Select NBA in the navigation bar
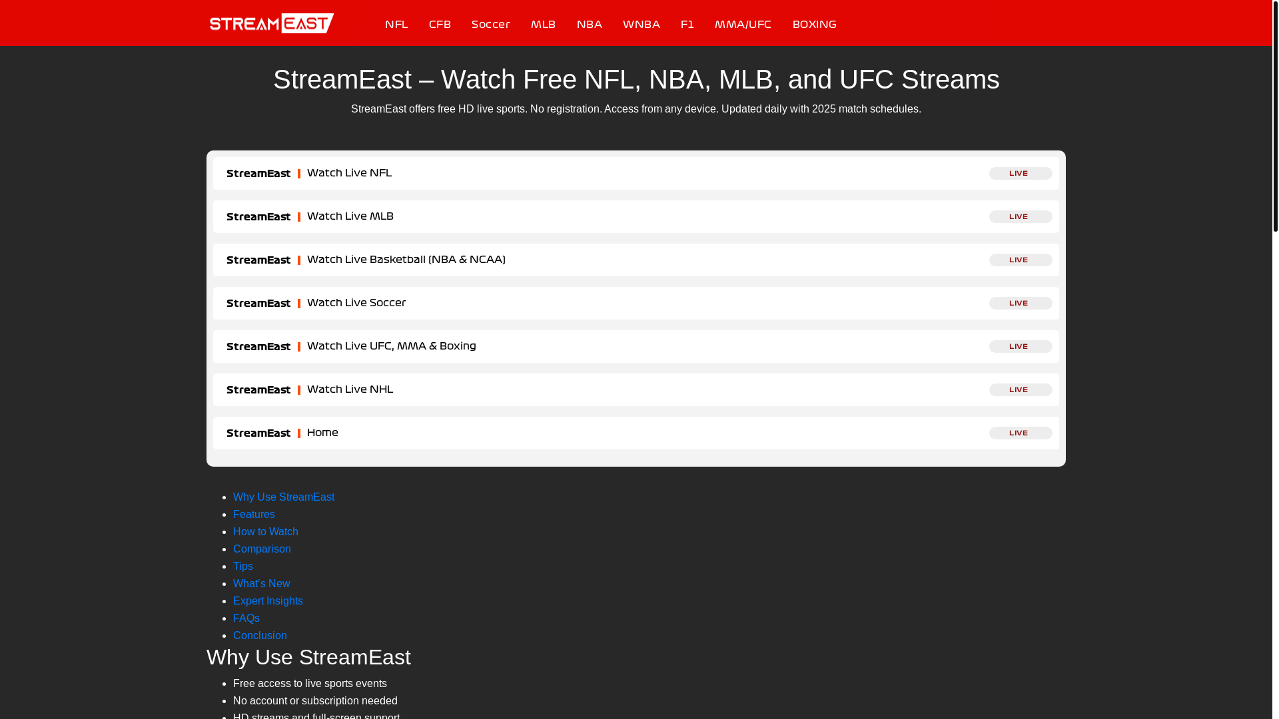This screenshot has height=719, width=1279. click(590, 25)
